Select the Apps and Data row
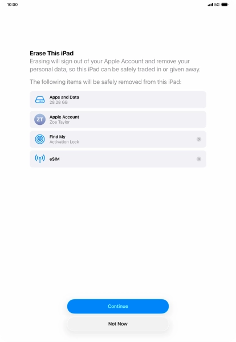236x342 pixels. 118,100
